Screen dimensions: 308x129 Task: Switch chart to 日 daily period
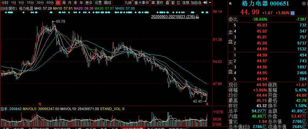(x=58, y=3)
